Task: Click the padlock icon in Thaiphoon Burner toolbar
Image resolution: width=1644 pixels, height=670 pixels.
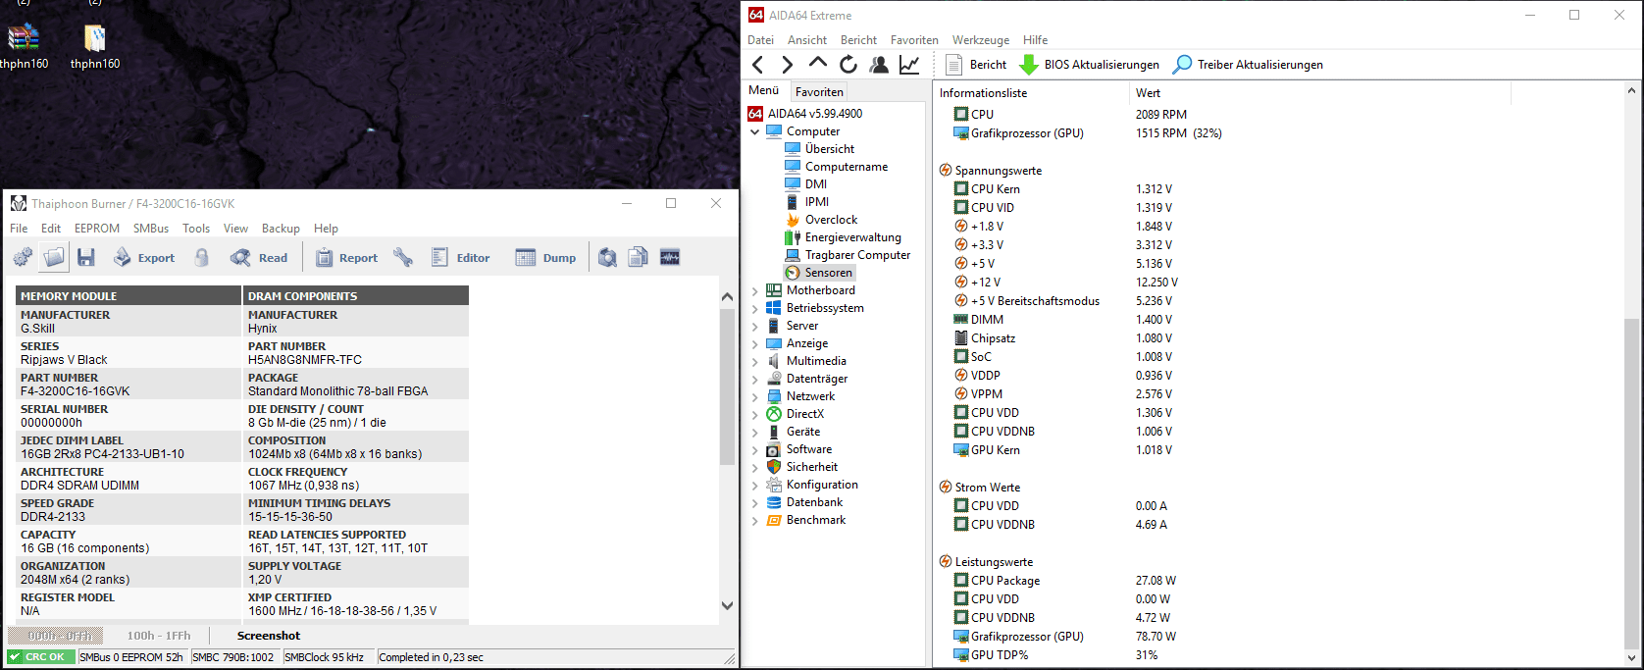Action: [201, 258]
